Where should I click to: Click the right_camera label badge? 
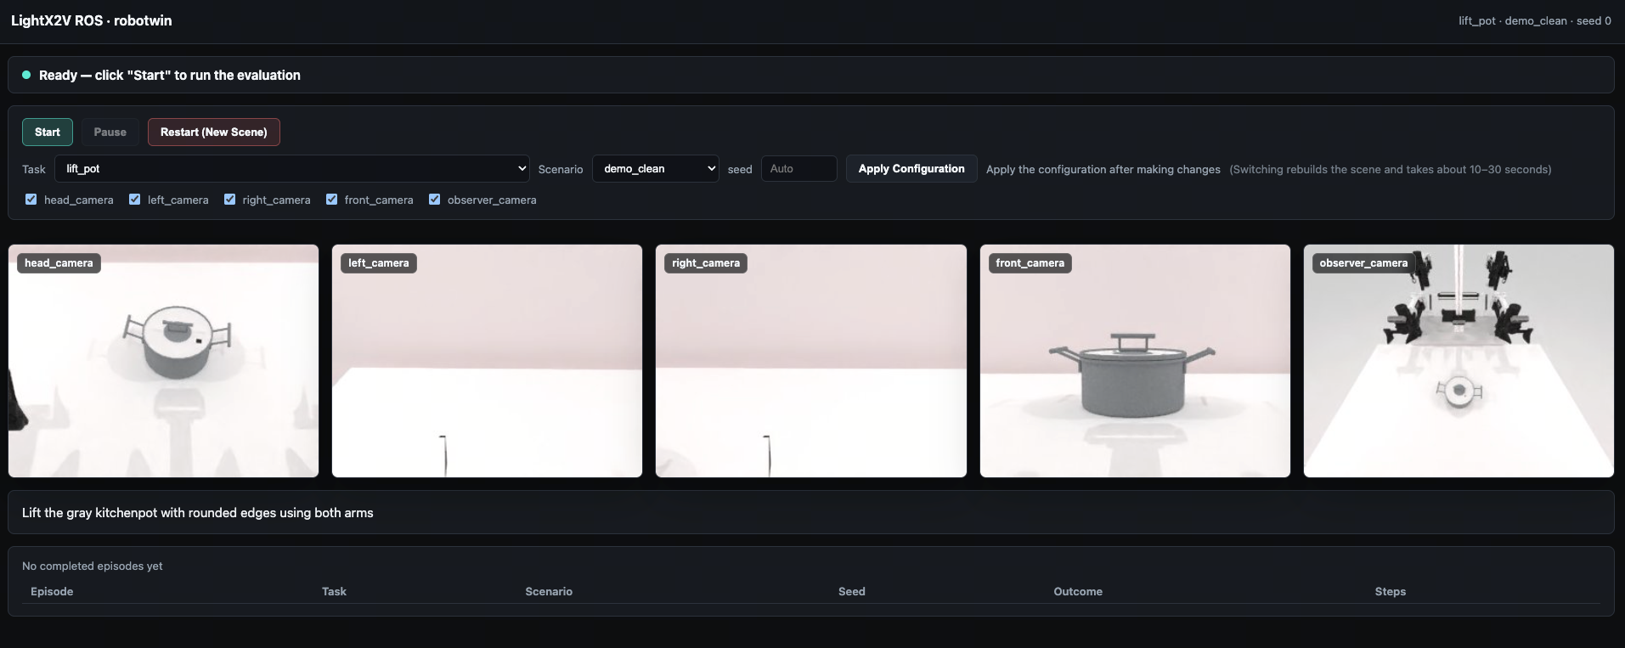click(x=706, y=263)
